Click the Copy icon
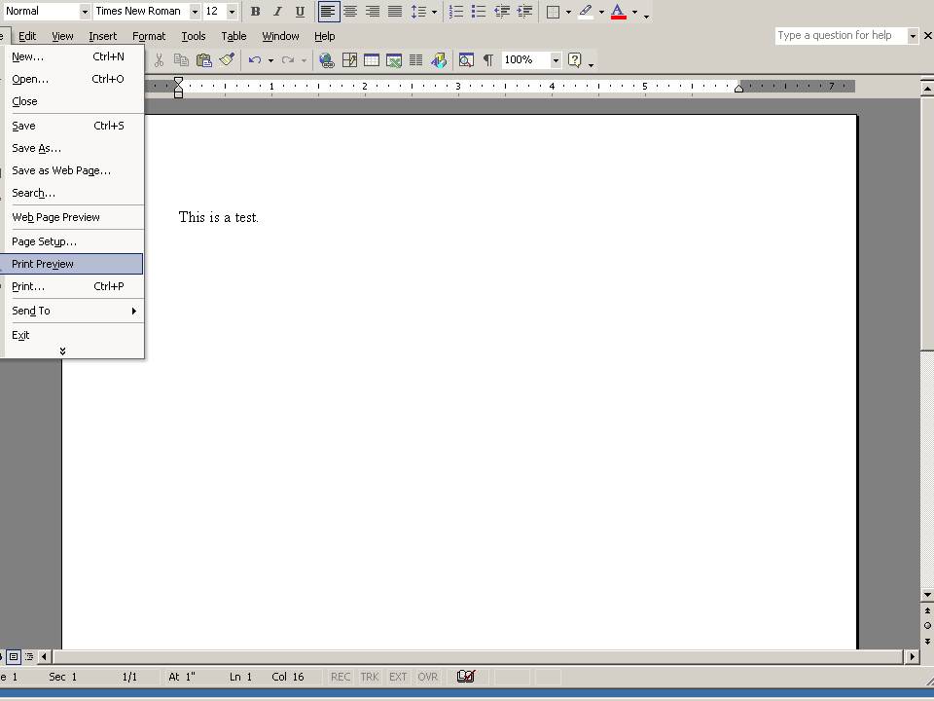The width and height of the screenshot is (934, 701). point(181,60)
